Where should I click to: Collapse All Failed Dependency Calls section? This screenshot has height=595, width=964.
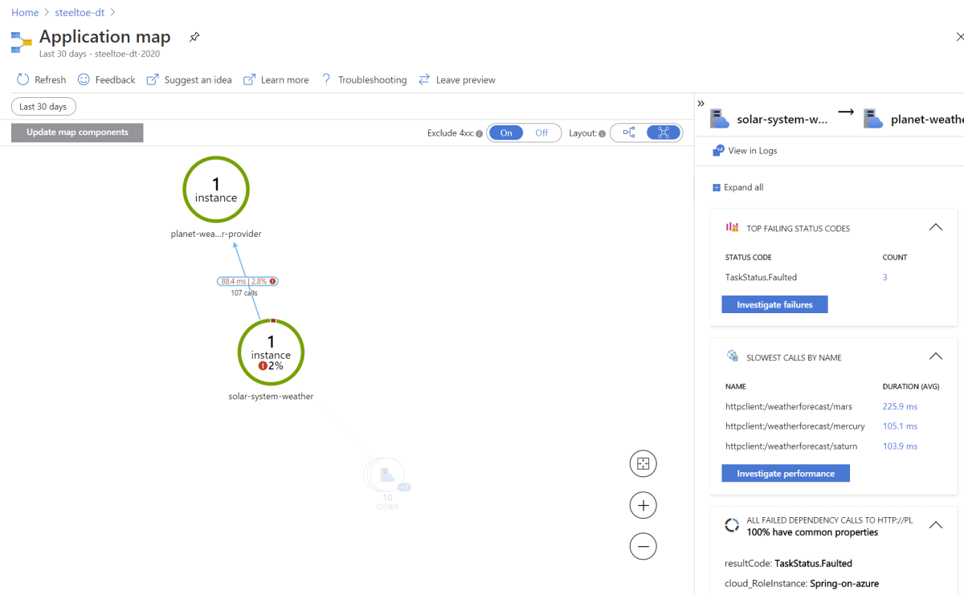tap(935, 525)
